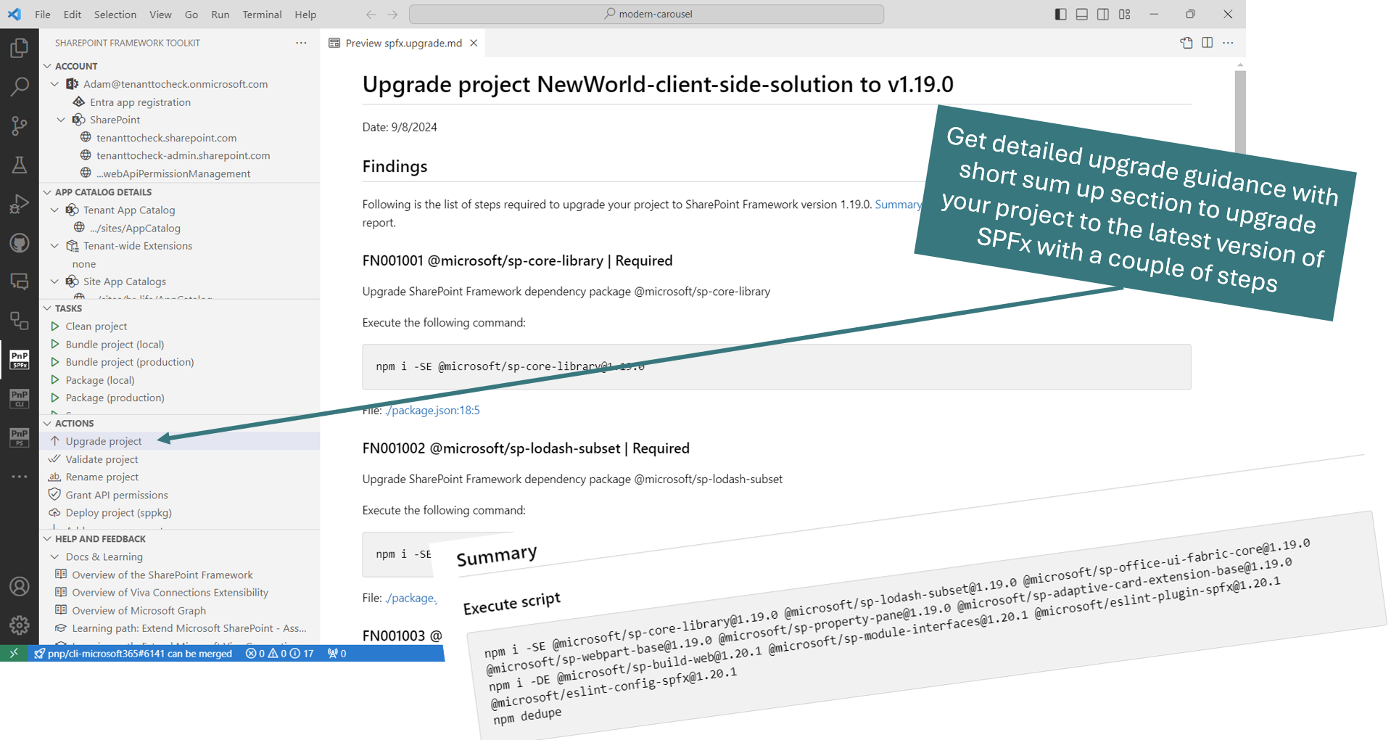Click the ports forwarded status indicator

pos(337,653)
